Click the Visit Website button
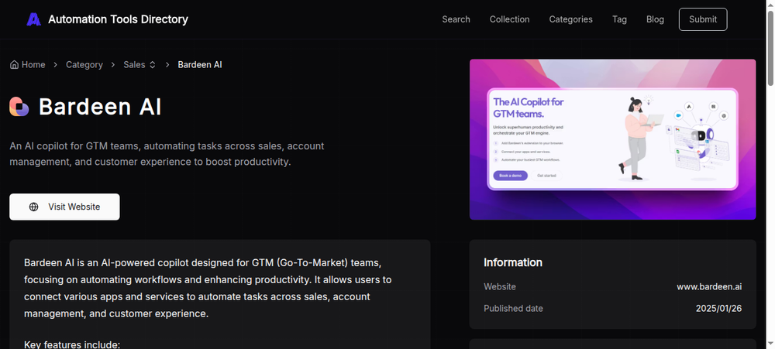 (x=64, y=207)
